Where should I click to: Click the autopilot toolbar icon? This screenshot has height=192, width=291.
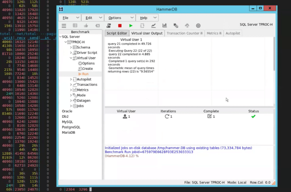(142, 26)
